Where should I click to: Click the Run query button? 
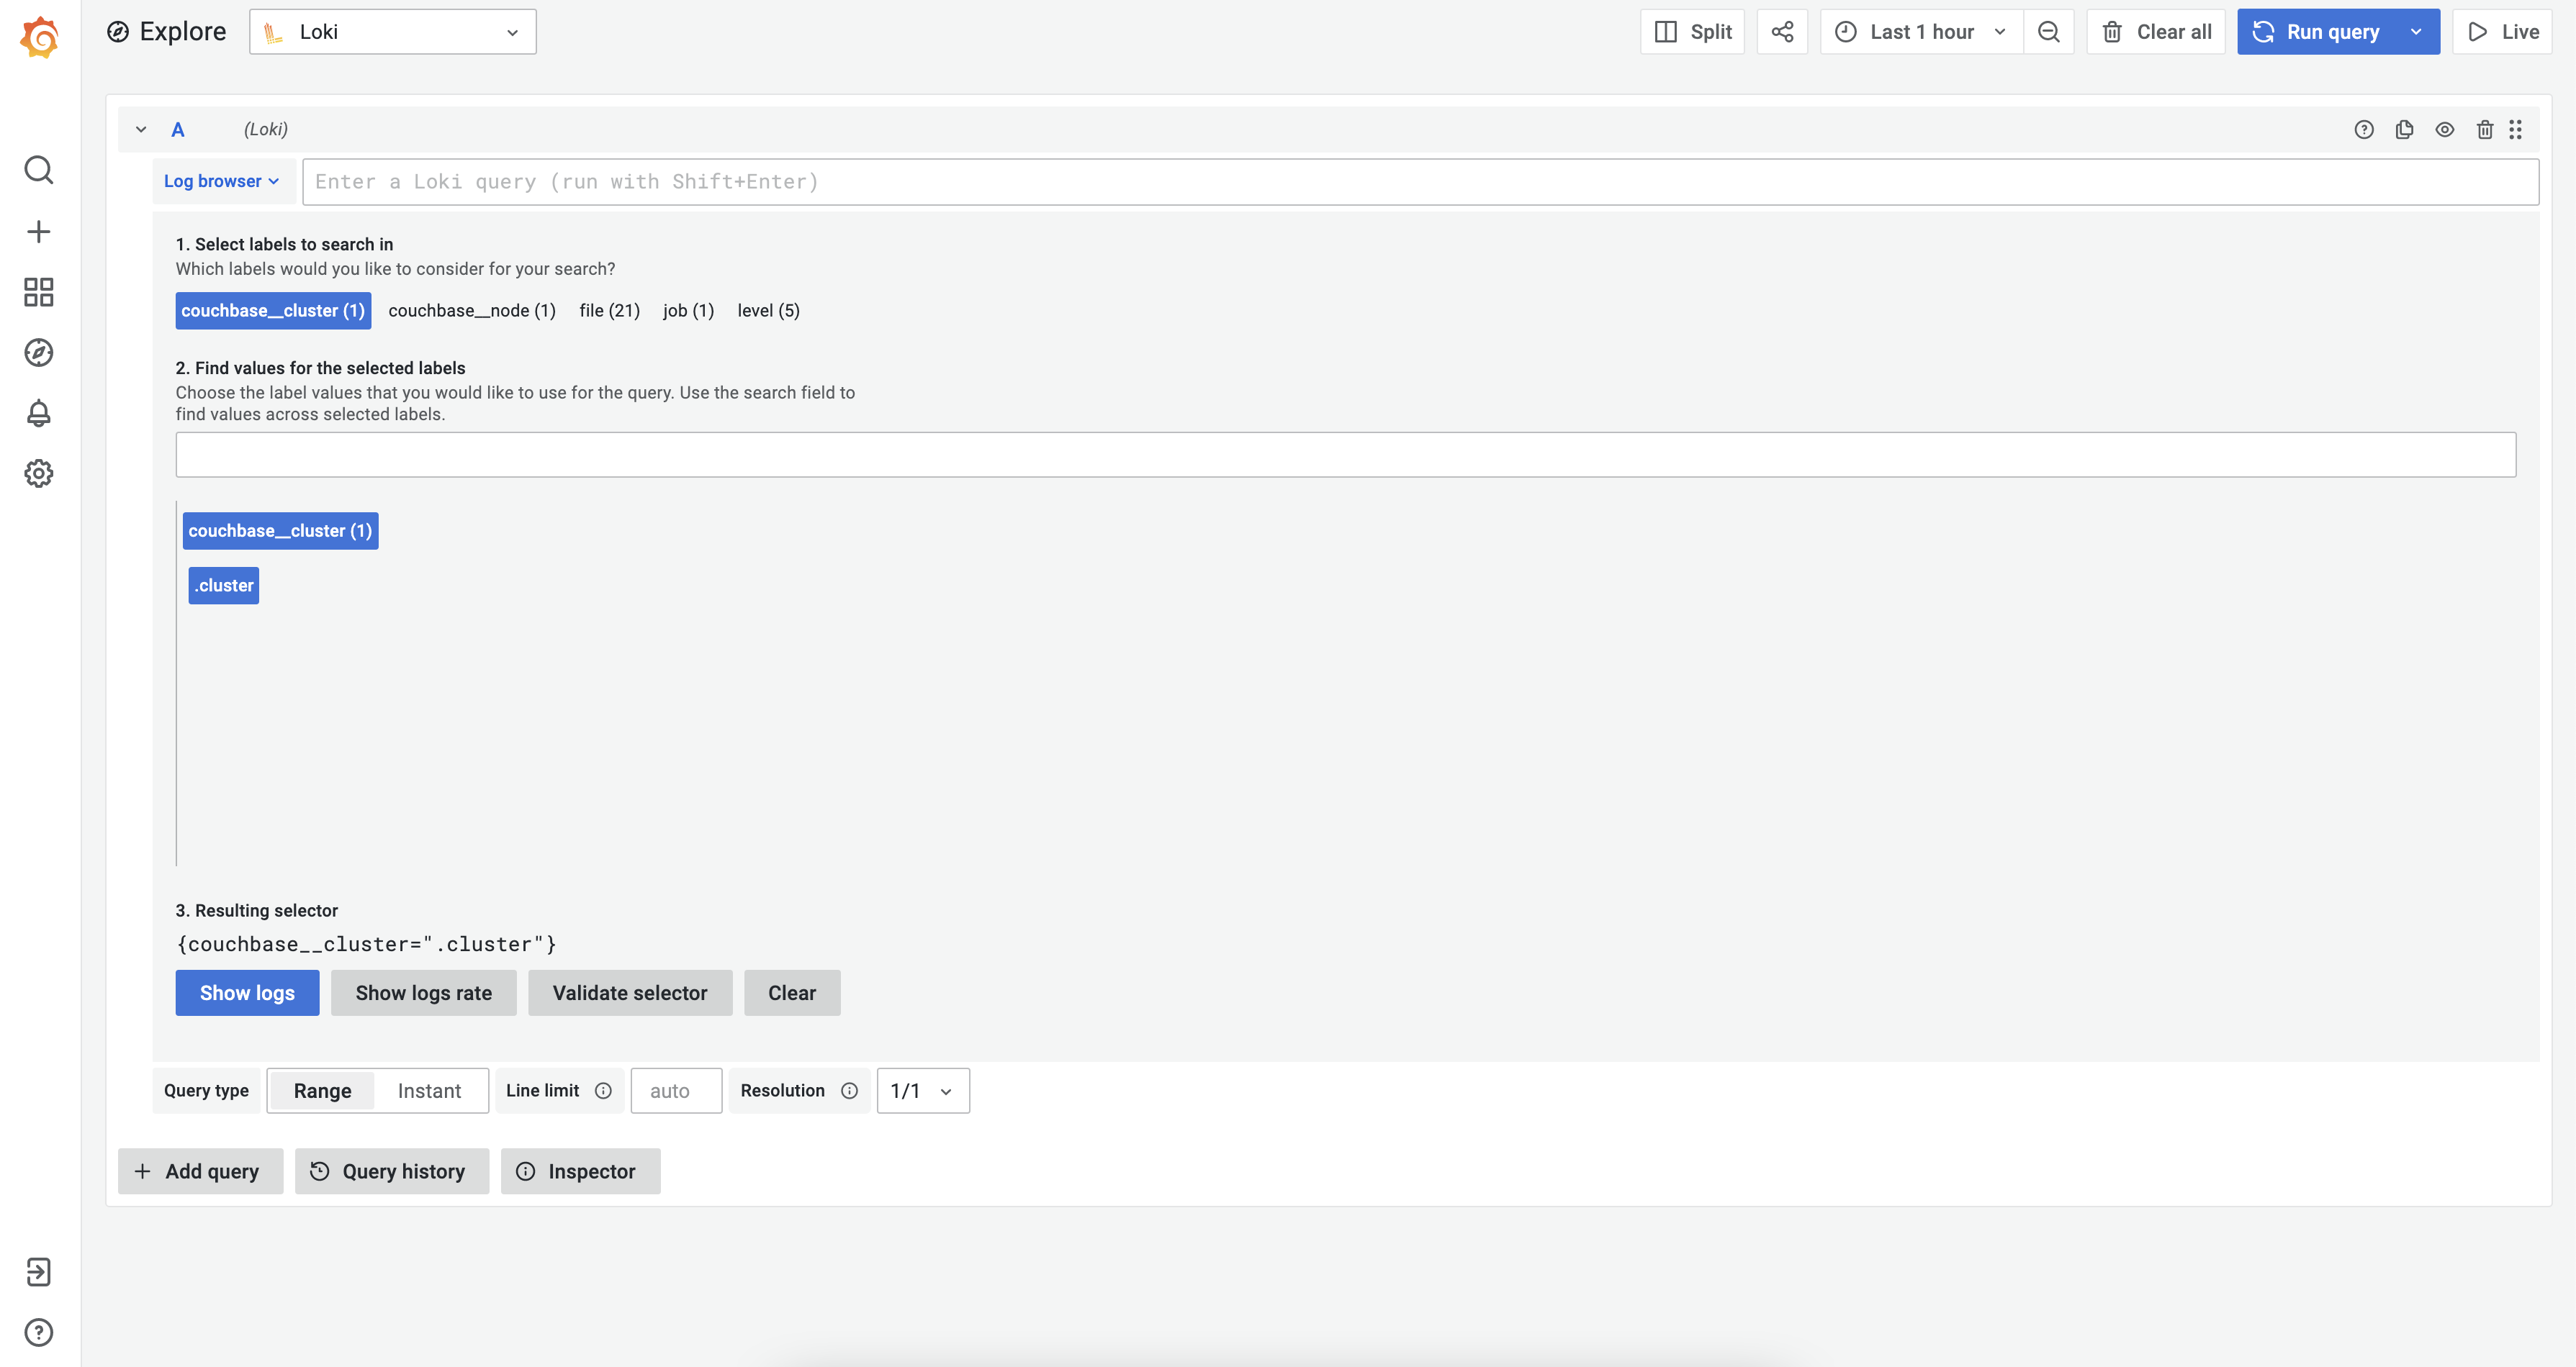click(x=2316, y=32)
